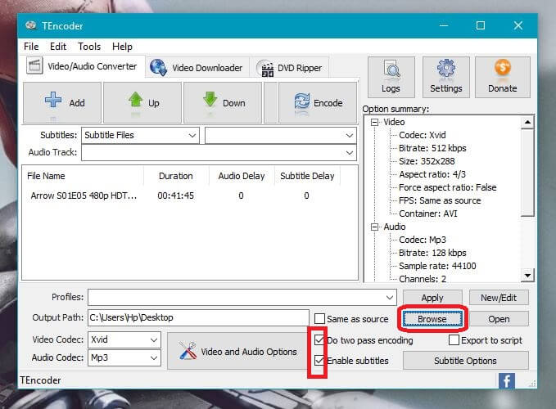Select the Arrow S01E05 480p HDT file row
The width and height of the screenshot is (556, 409).
(190, 196)
